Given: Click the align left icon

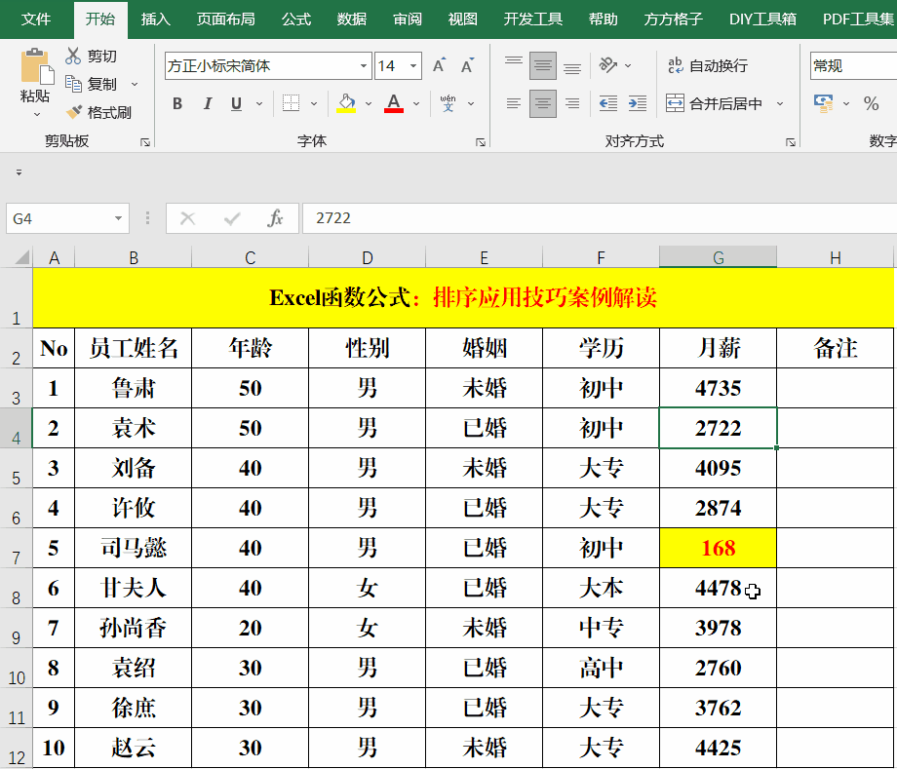Looking at the screenshot, I should click(514, 103).
